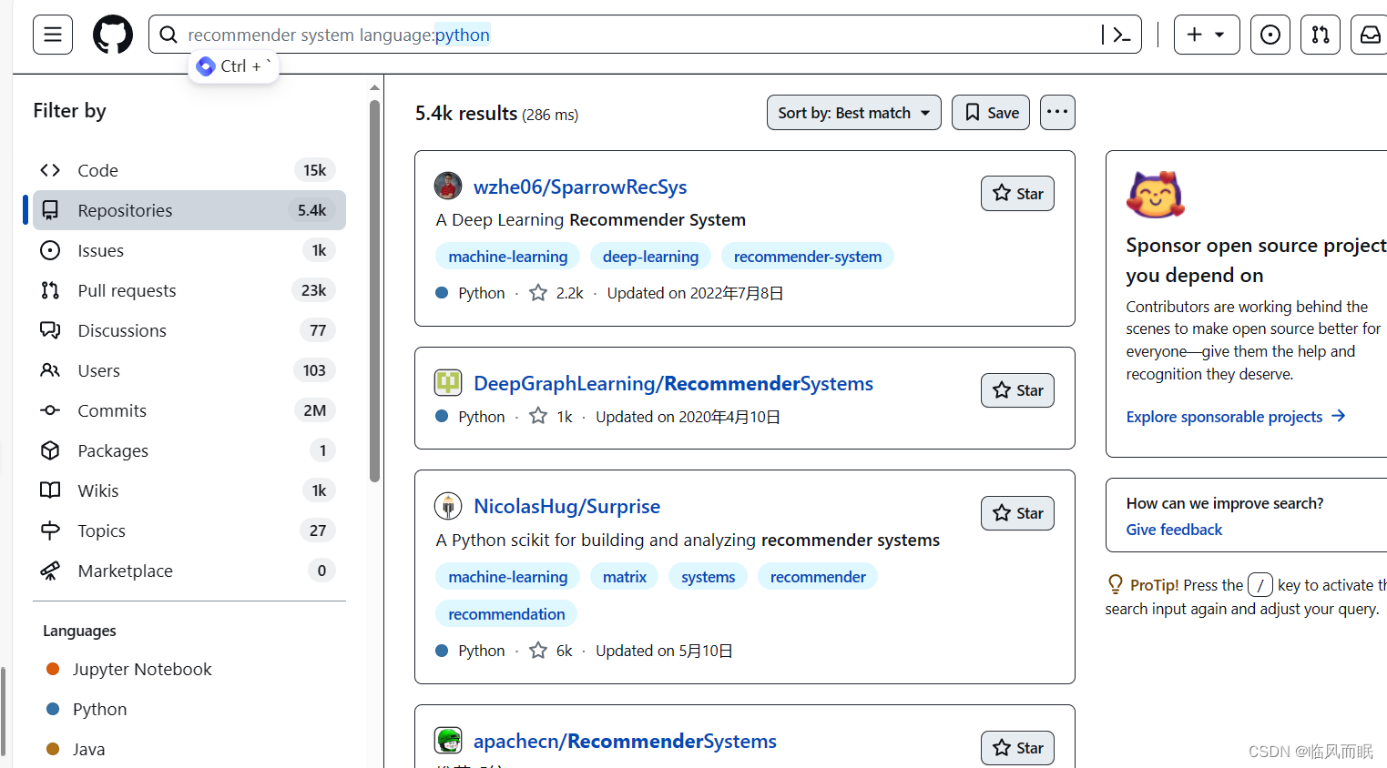
Task: Open wzhe06 user avatar
Action: tap(448, 186)
